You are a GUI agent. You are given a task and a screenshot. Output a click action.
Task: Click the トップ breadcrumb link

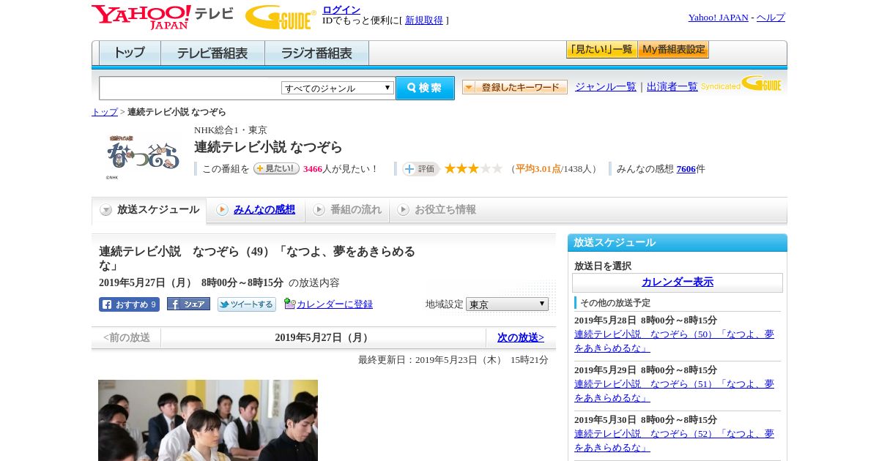(x=104, y=112)
